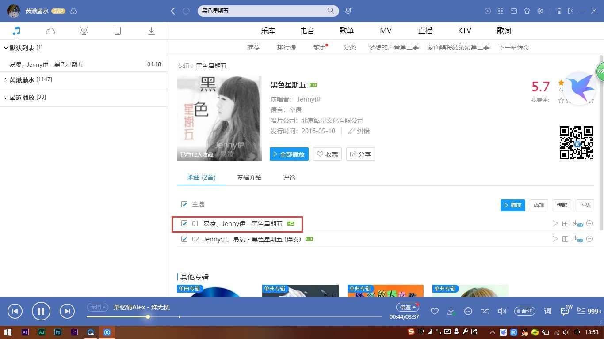This screenshot has height=339, width=604.
Task: Open the 专辑介绍 album intro tab
Action: [249, 177]
